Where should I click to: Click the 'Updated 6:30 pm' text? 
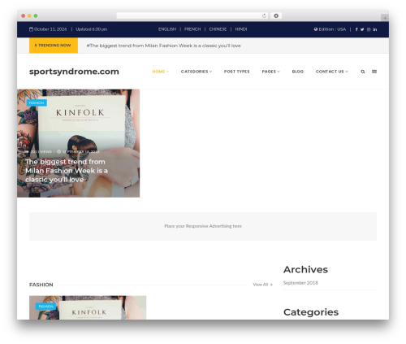pos(92,29)
